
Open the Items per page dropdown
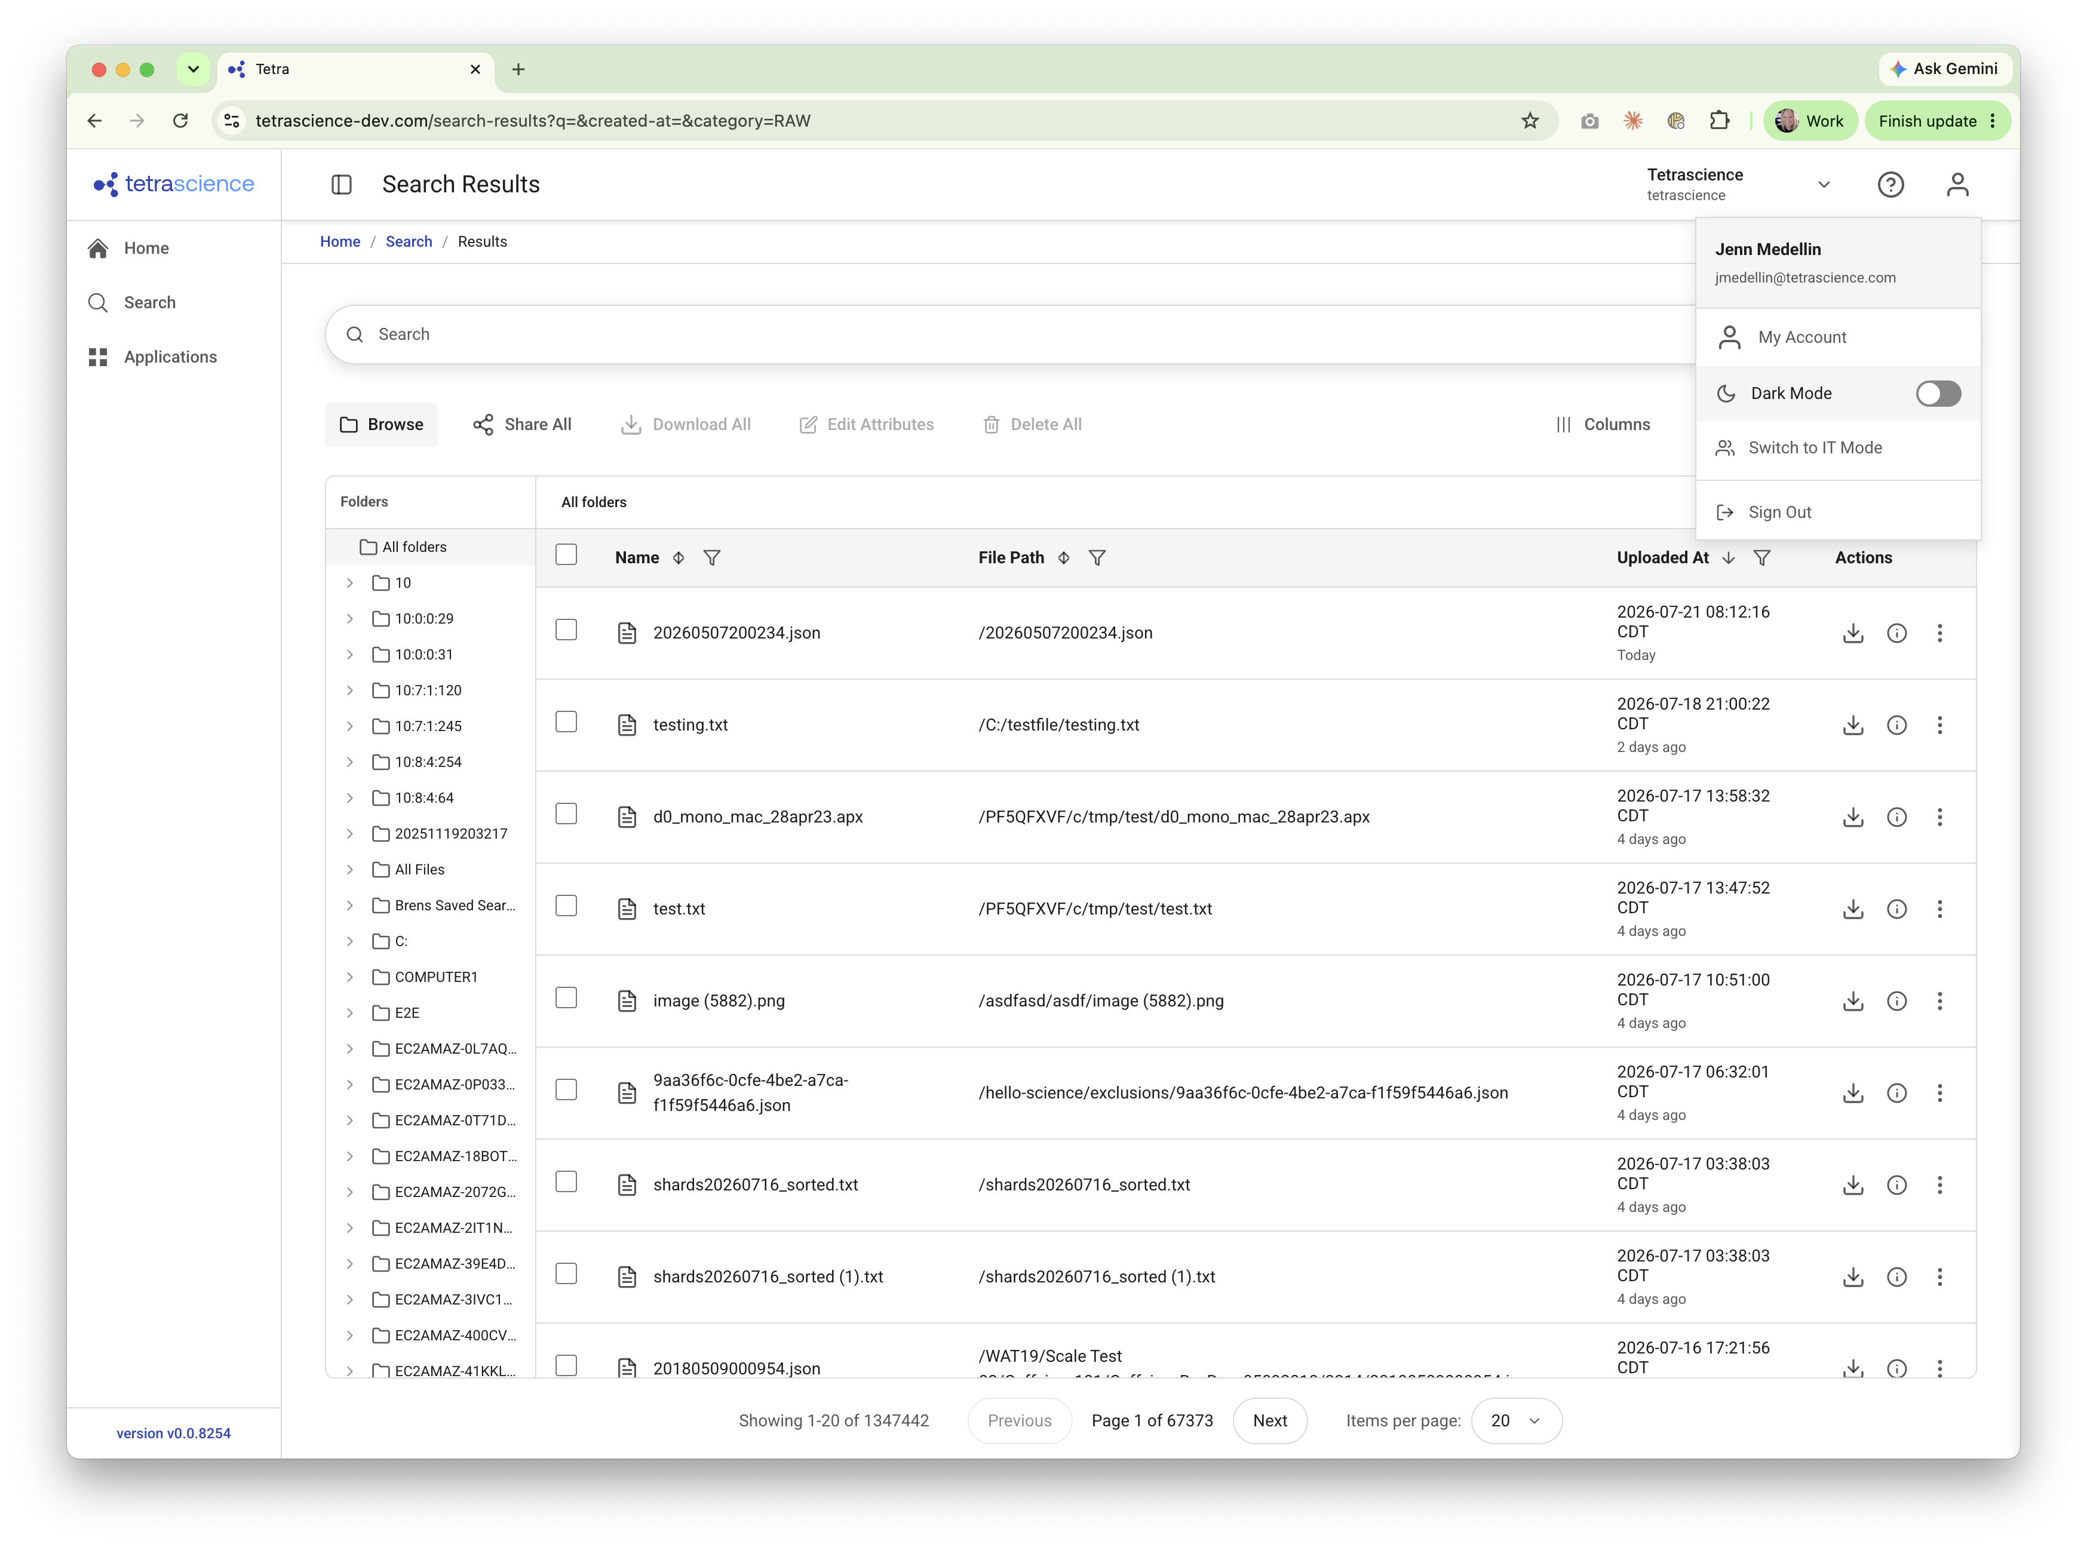1515,1420
